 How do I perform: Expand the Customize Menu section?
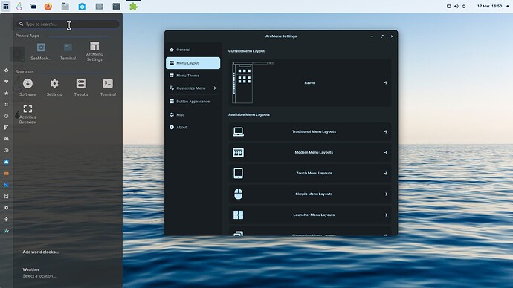pyautogui.click(x=193, y=88)
